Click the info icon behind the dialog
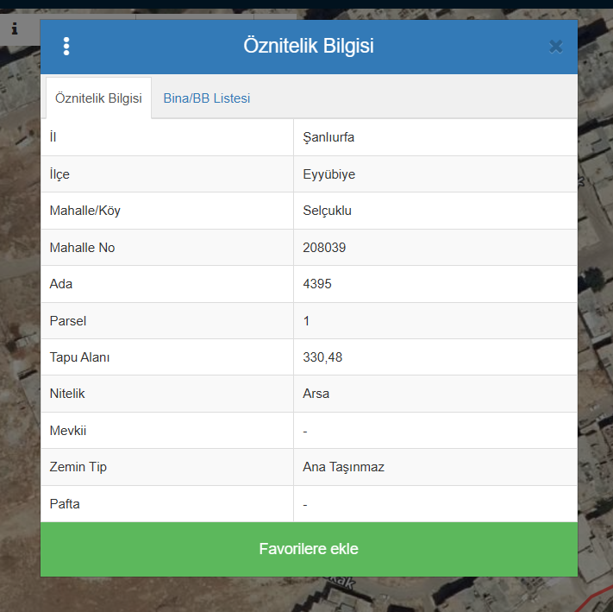The width and height of the screenshot is (613, 612). tap(15, 28)
